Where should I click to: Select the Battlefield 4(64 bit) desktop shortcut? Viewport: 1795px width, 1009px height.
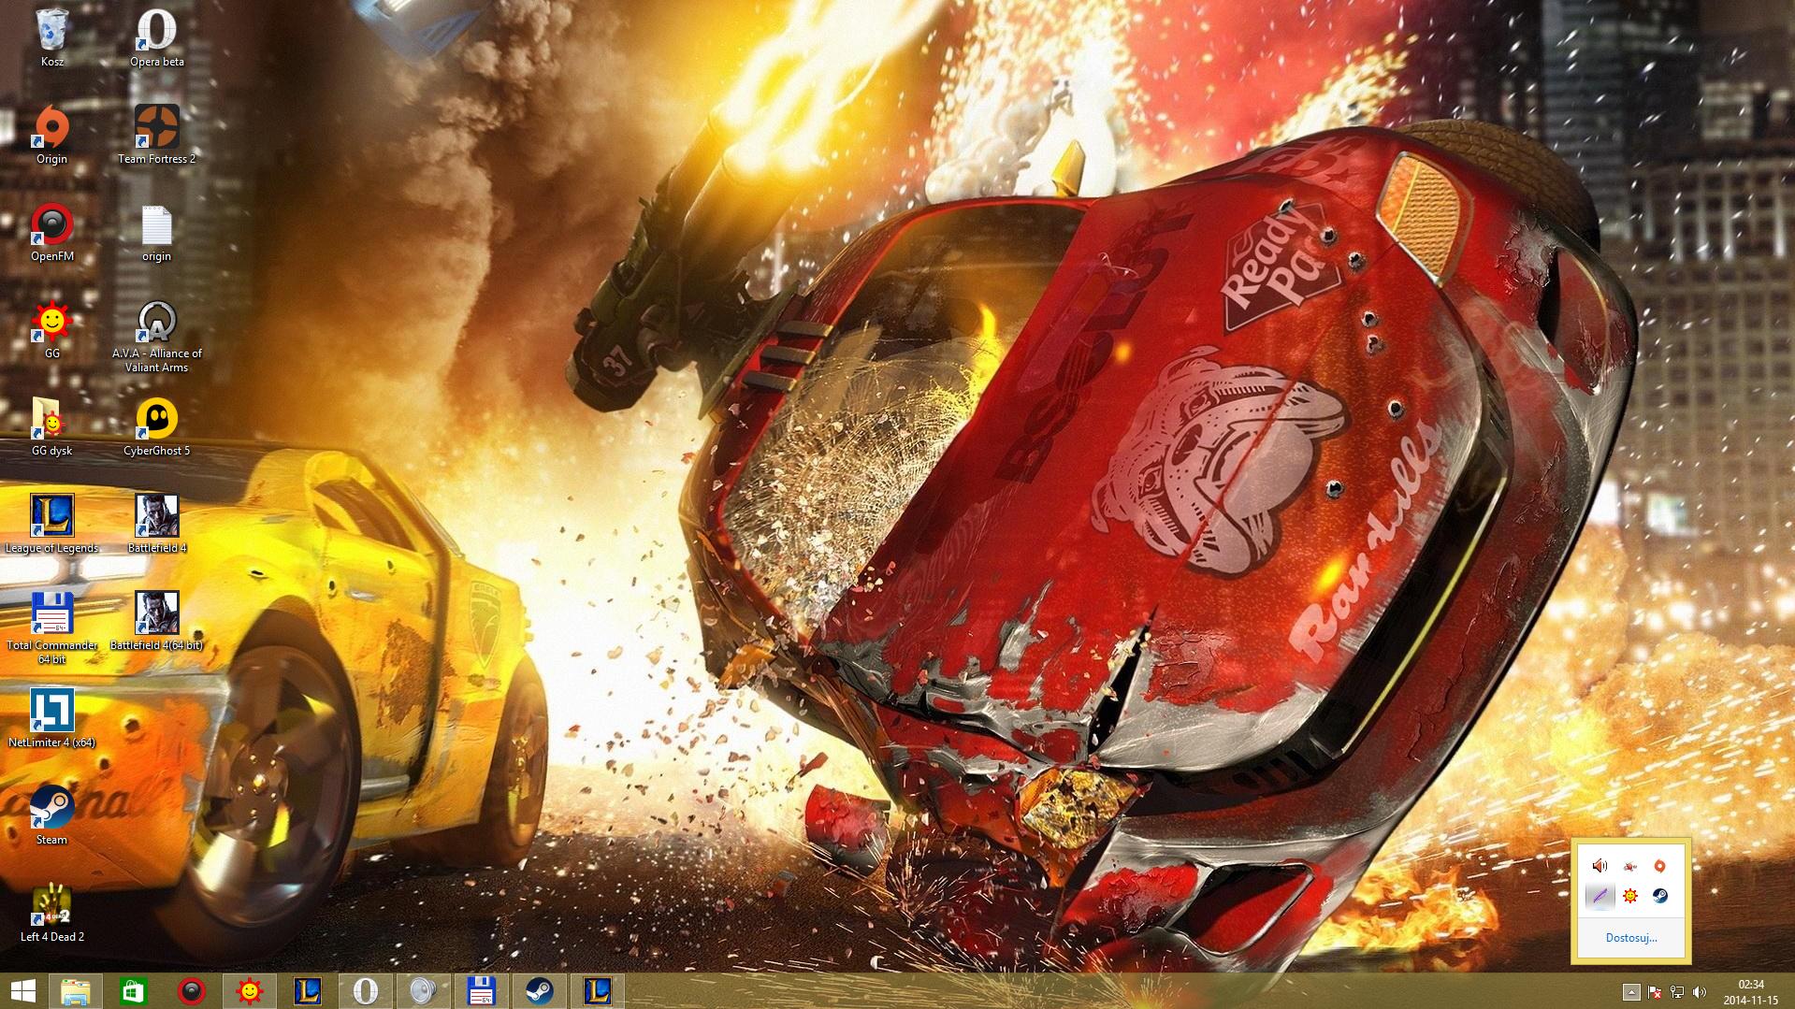(157, 622)
